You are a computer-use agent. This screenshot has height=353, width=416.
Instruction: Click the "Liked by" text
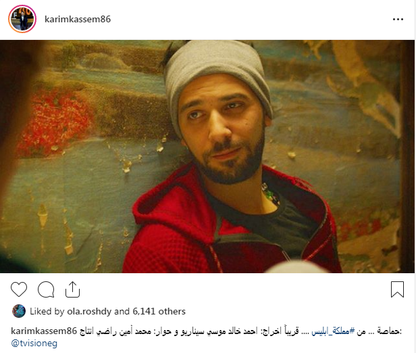(x=47, y=311)
